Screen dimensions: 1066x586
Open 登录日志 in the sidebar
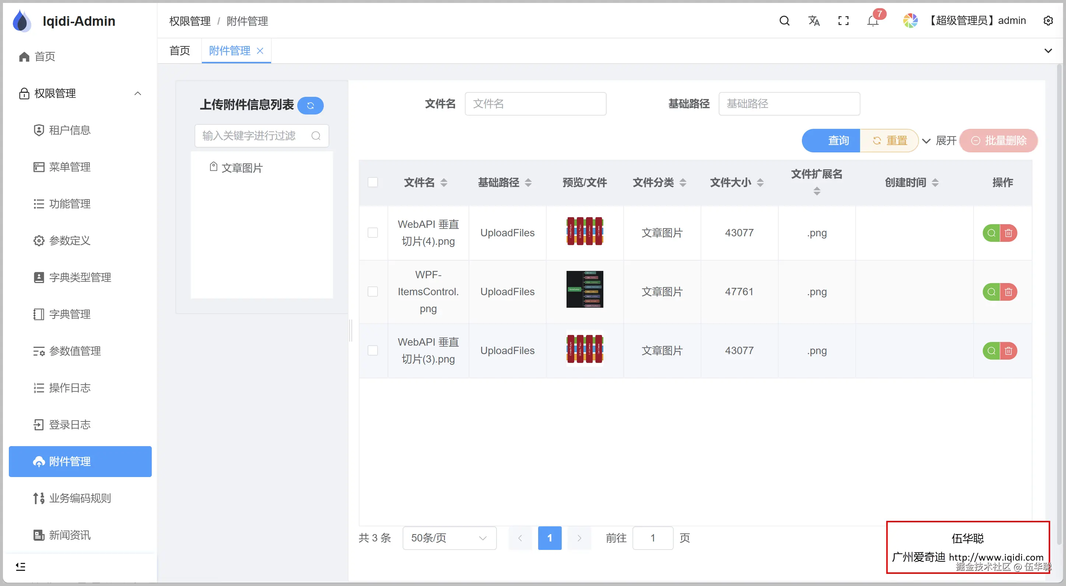point(80,425)
